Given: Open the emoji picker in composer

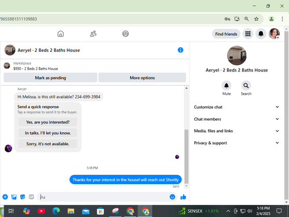Looking at the screenshot, I should 172,197.
